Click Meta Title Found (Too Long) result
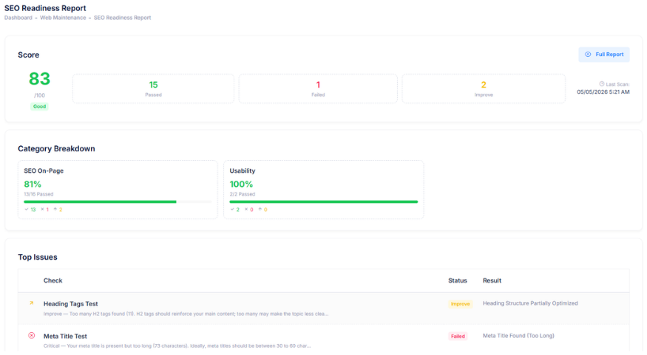The height and width of the screenshot is (355, 647). [518, 336]
